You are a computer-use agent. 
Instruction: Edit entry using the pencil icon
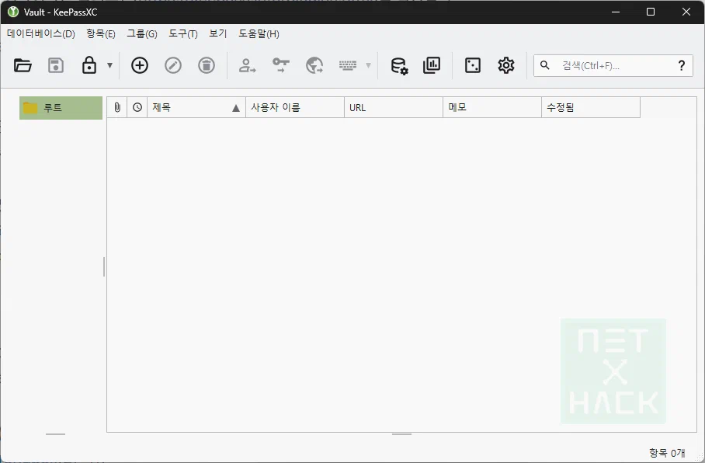tap(173, 66)
